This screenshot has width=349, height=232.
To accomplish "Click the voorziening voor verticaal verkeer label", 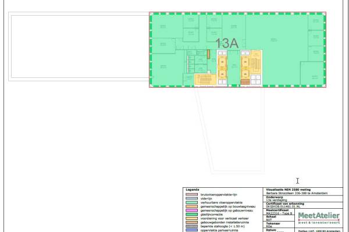I will click(x=225, y=219).
